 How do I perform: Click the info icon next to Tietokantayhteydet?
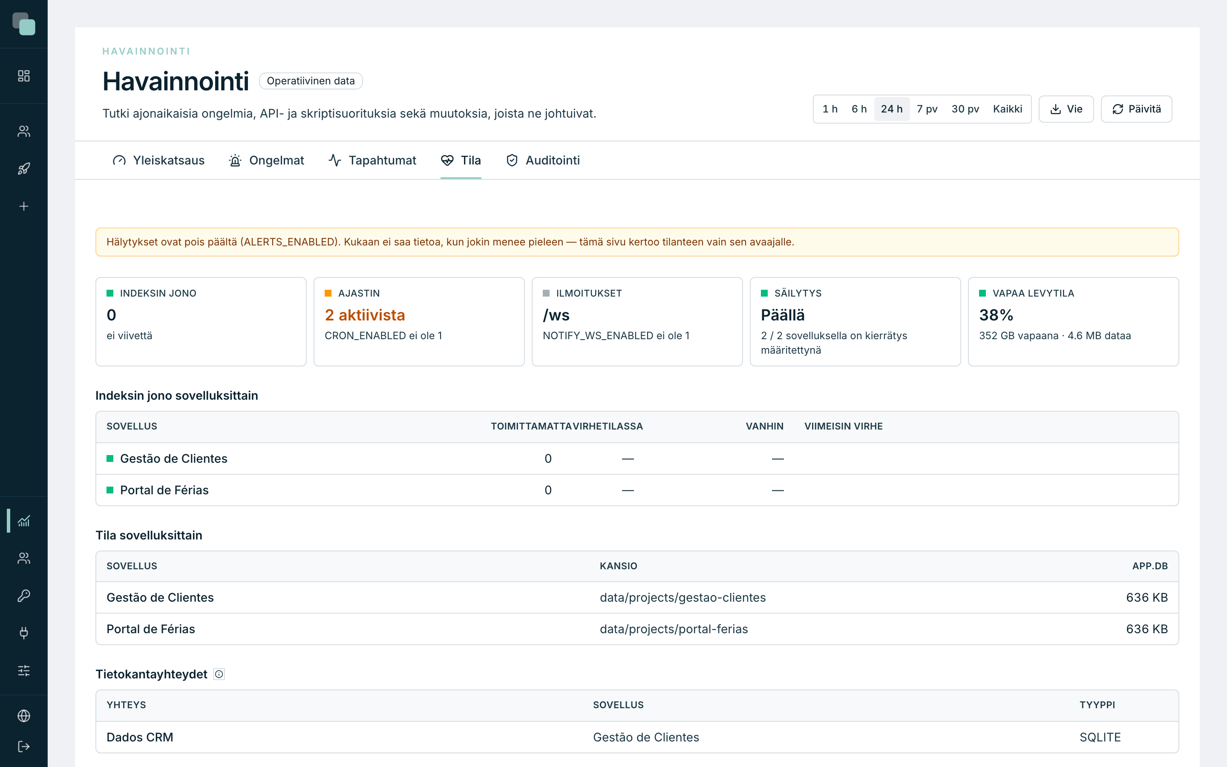pos(219,674)
